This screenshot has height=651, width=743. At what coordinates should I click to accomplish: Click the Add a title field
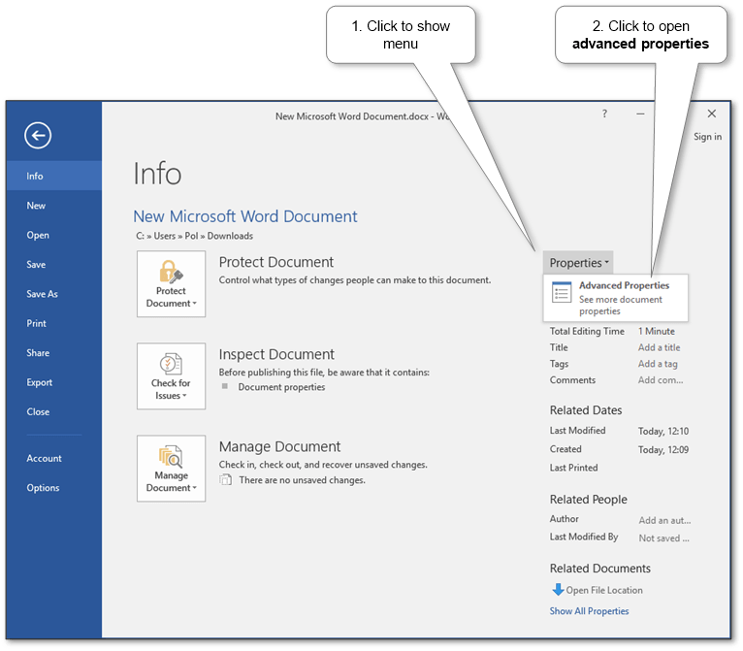659,347
